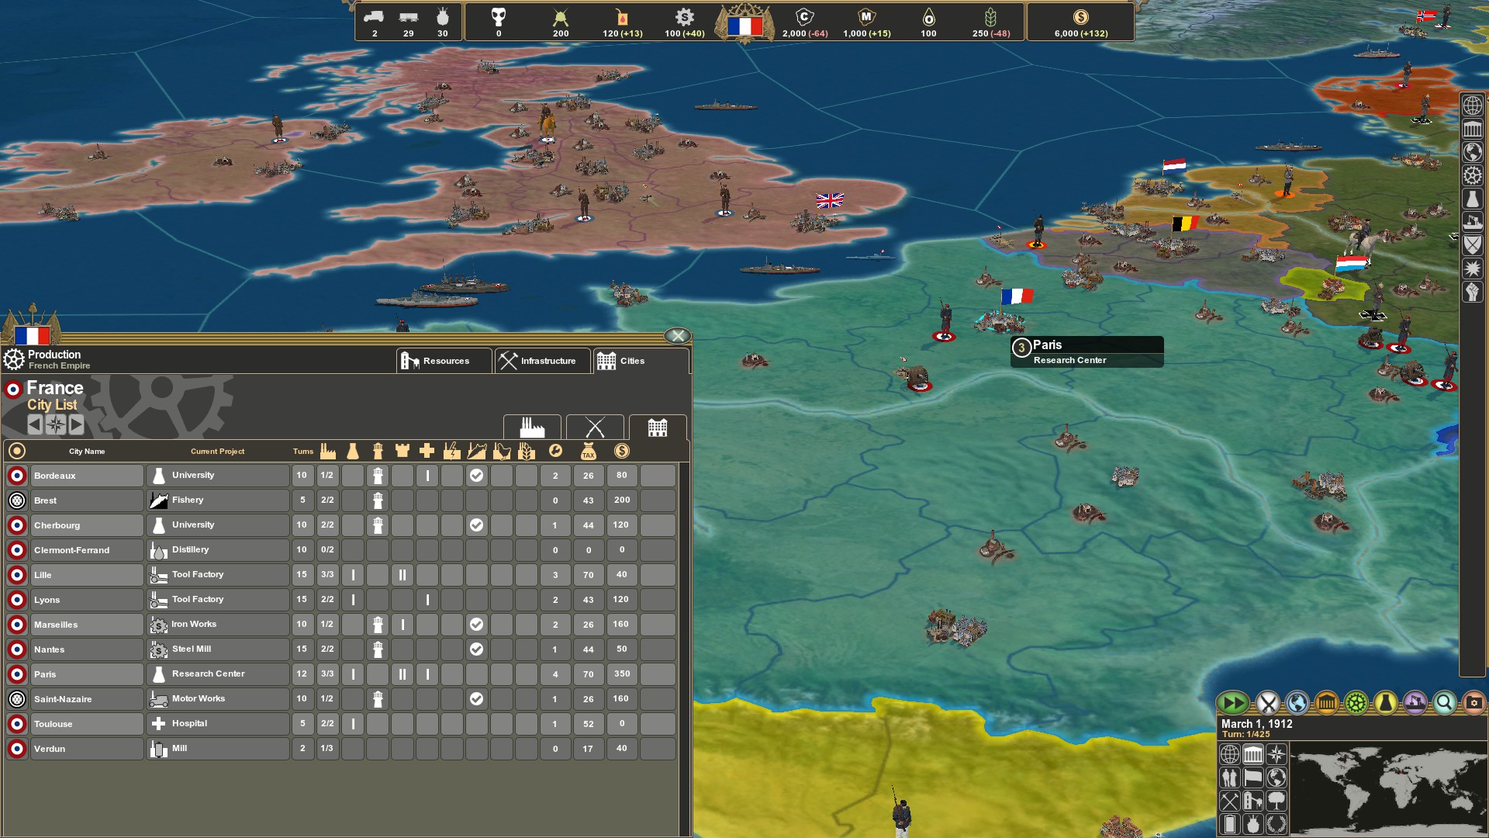Click the right arrow beside City List
Image resolution: width=1489 pixels, height=838 pixels.
pos(76,425)
